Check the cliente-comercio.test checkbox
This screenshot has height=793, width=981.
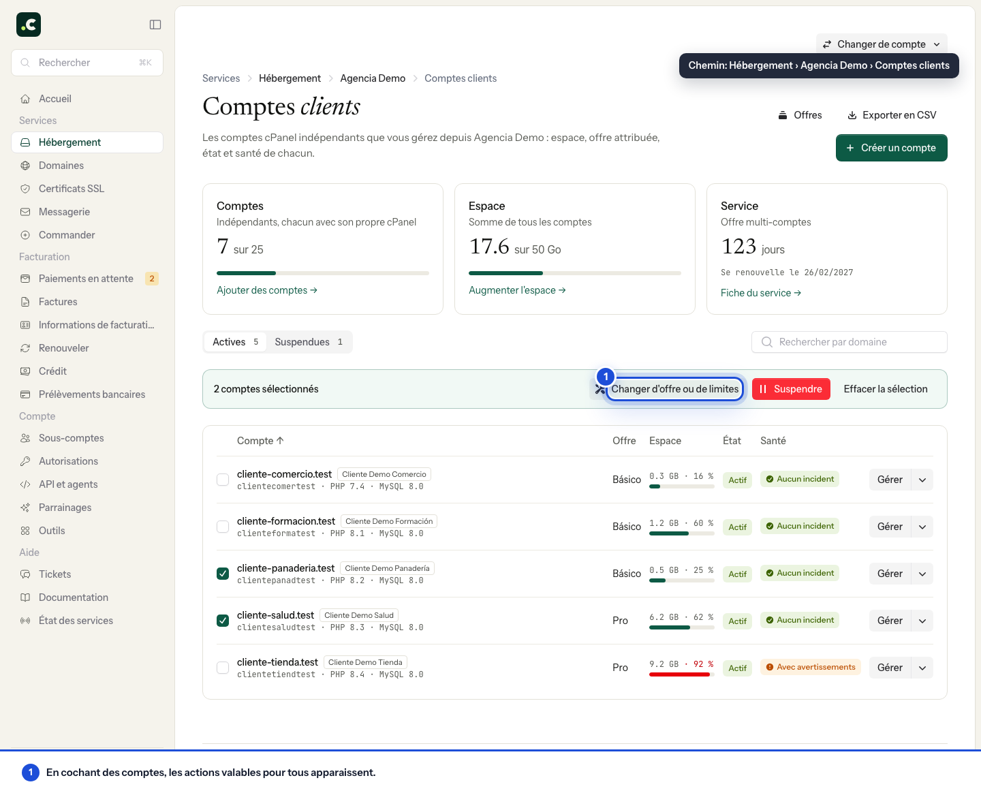pos(223,480)
